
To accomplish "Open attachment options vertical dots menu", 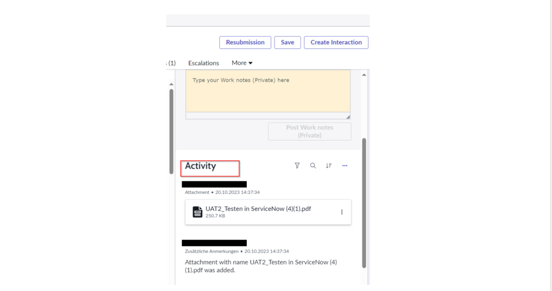I will coord(341,212).
